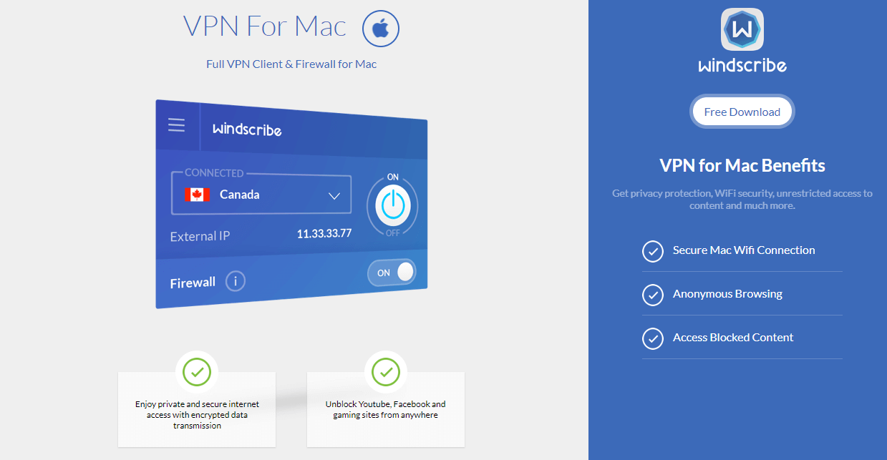Click 'Secure Mac Wifi Connection' text

(744, 250)
